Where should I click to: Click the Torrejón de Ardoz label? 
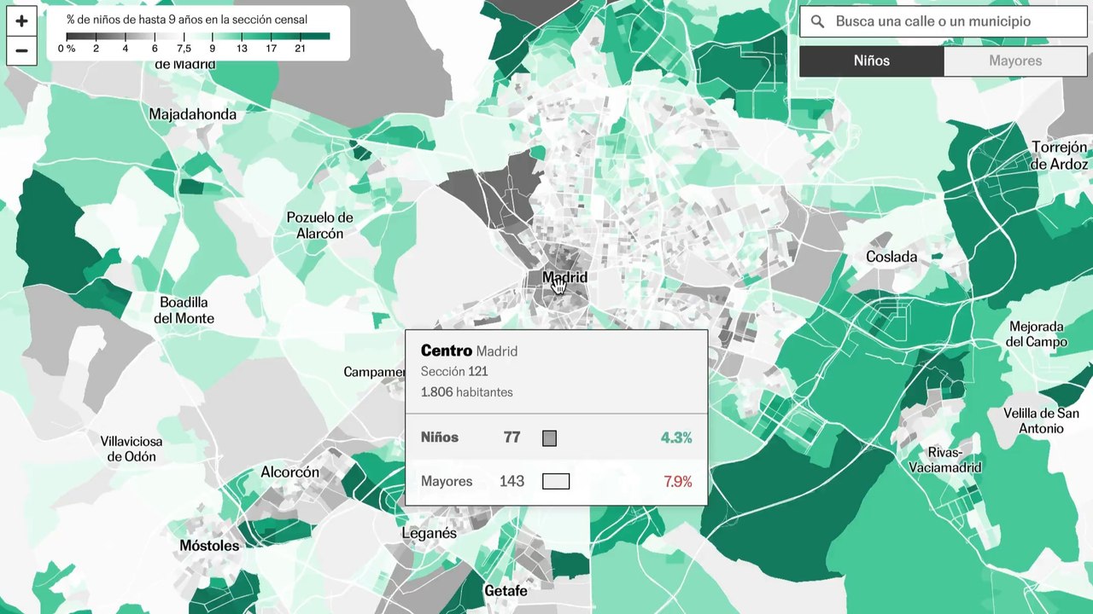tap(1060, 155)
